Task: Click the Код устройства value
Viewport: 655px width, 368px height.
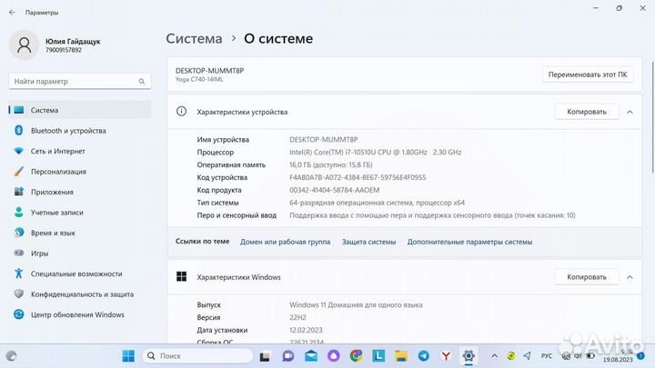Action: (358, 177)
